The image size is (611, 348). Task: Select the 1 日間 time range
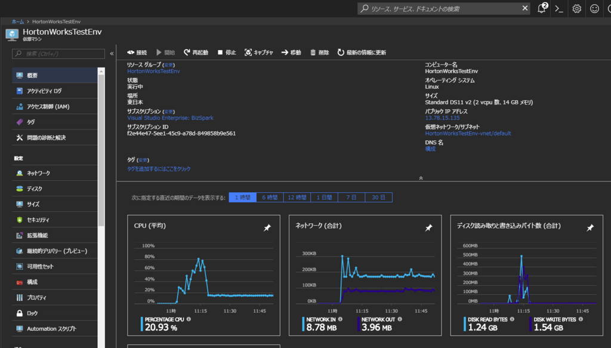click(x=324, y=197)
